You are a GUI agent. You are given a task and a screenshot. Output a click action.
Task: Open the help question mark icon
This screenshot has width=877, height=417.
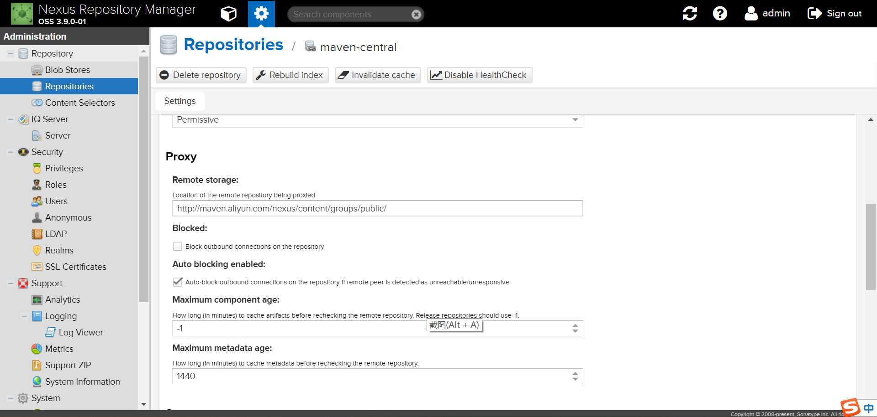click(x=720, y=13)
